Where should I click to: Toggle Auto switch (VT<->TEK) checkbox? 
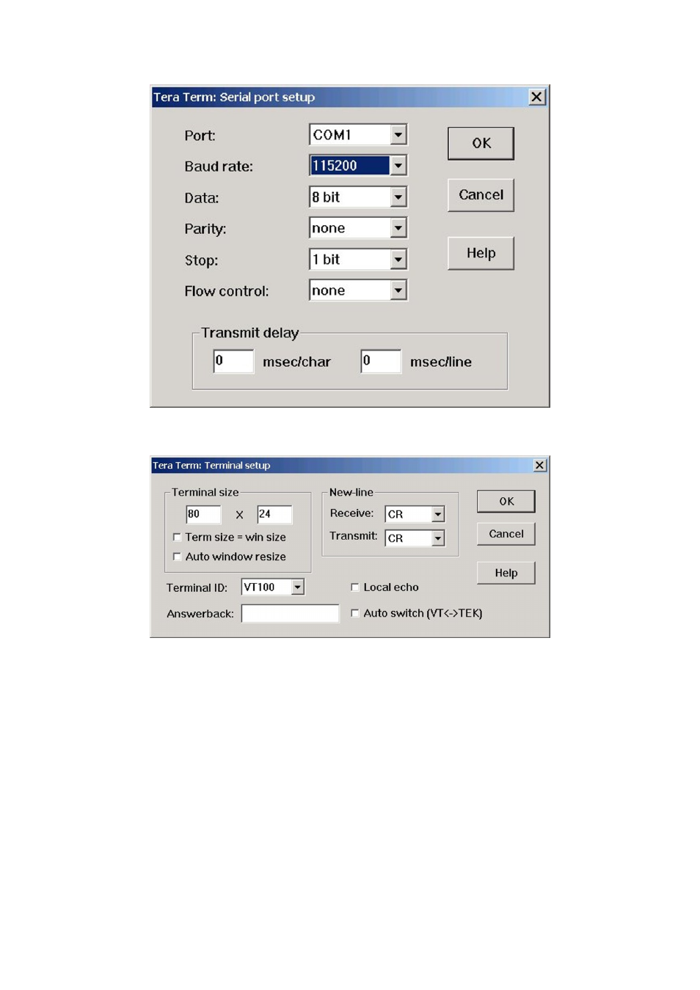coord(355,613)
